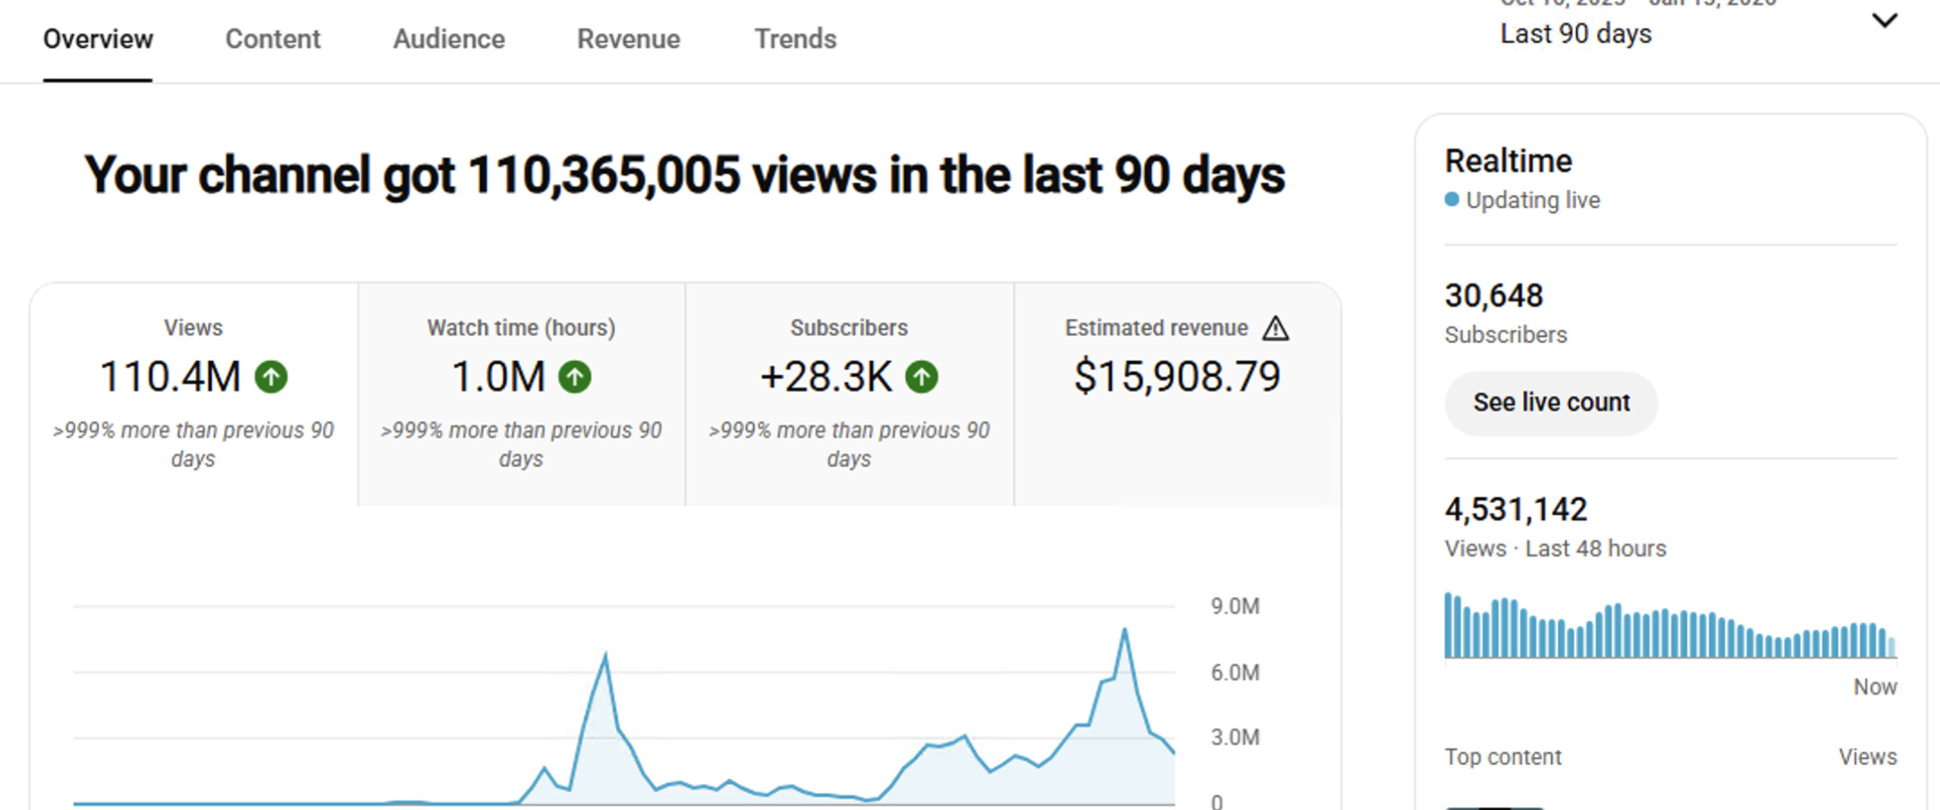Screen dimensions: 1940x810
Task: Select the Watch time (hours) card
Action: [521, 394]
